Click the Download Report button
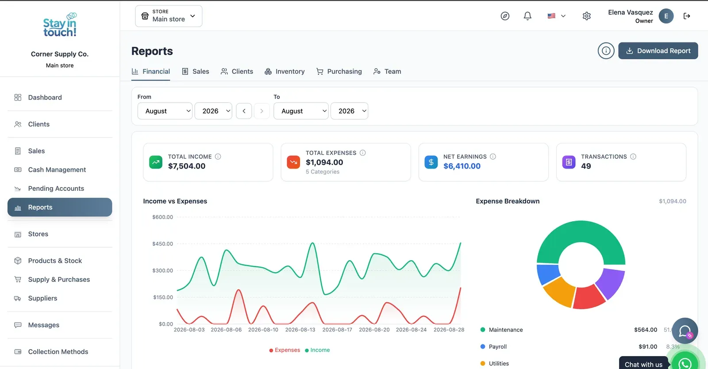This screenshot has width=708, height=369. [658, 51]
